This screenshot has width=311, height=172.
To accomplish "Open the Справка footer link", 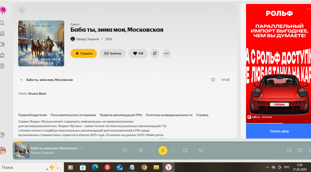I will click(202, 115).
